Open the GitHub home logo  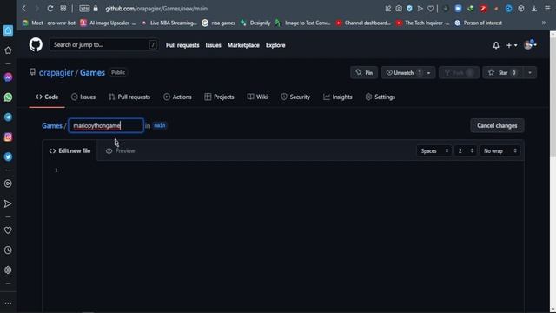[36, 45]
